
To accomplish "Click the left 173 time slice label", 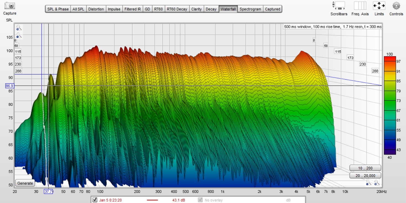I will coord(18,58).
